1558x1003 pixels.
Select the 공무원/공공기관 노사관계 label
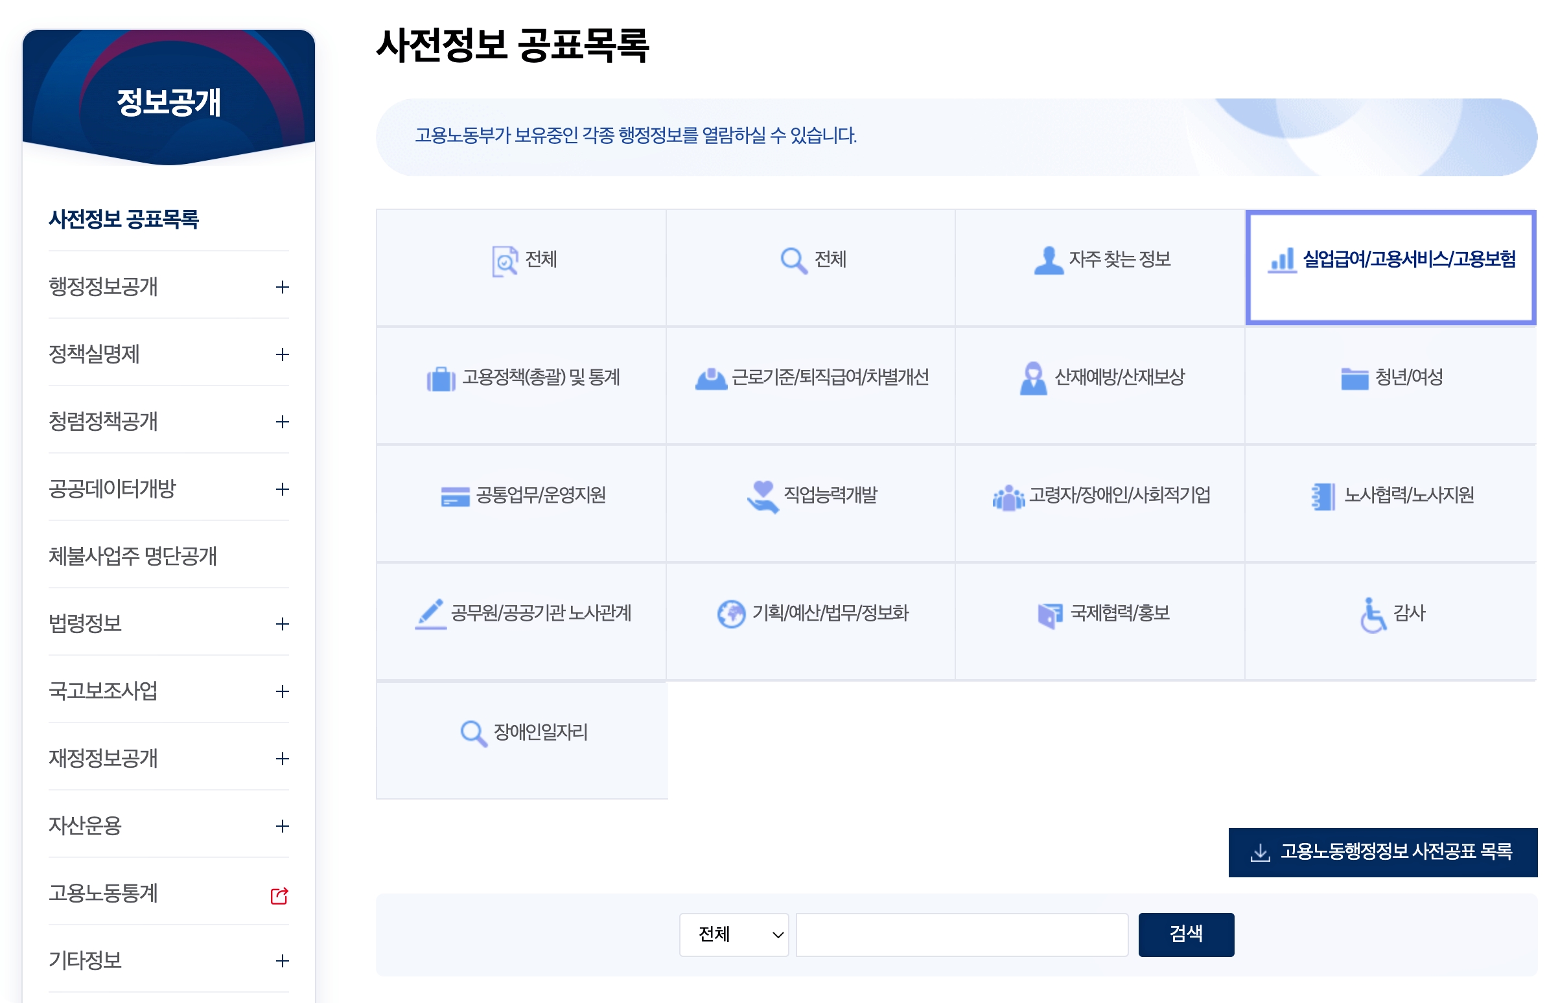click(x=541, y=613)
